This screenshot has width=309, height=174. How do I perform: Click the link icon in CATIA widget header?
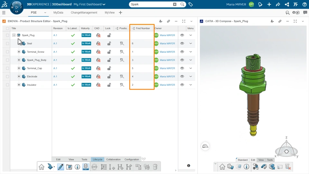280,21
